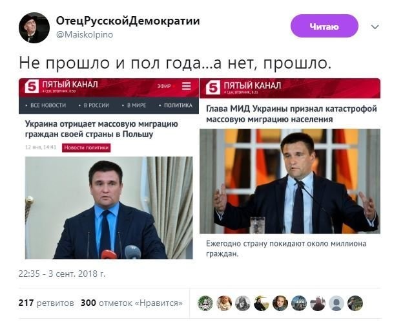Click the purple Читаю following button
Screen dimensions: 403x324
(x=324, y=26)
